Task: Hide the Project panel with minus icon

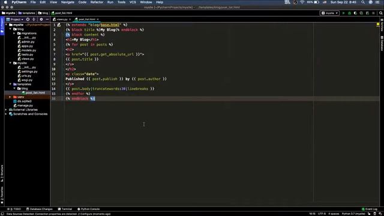Action: (x=47, y=19)
